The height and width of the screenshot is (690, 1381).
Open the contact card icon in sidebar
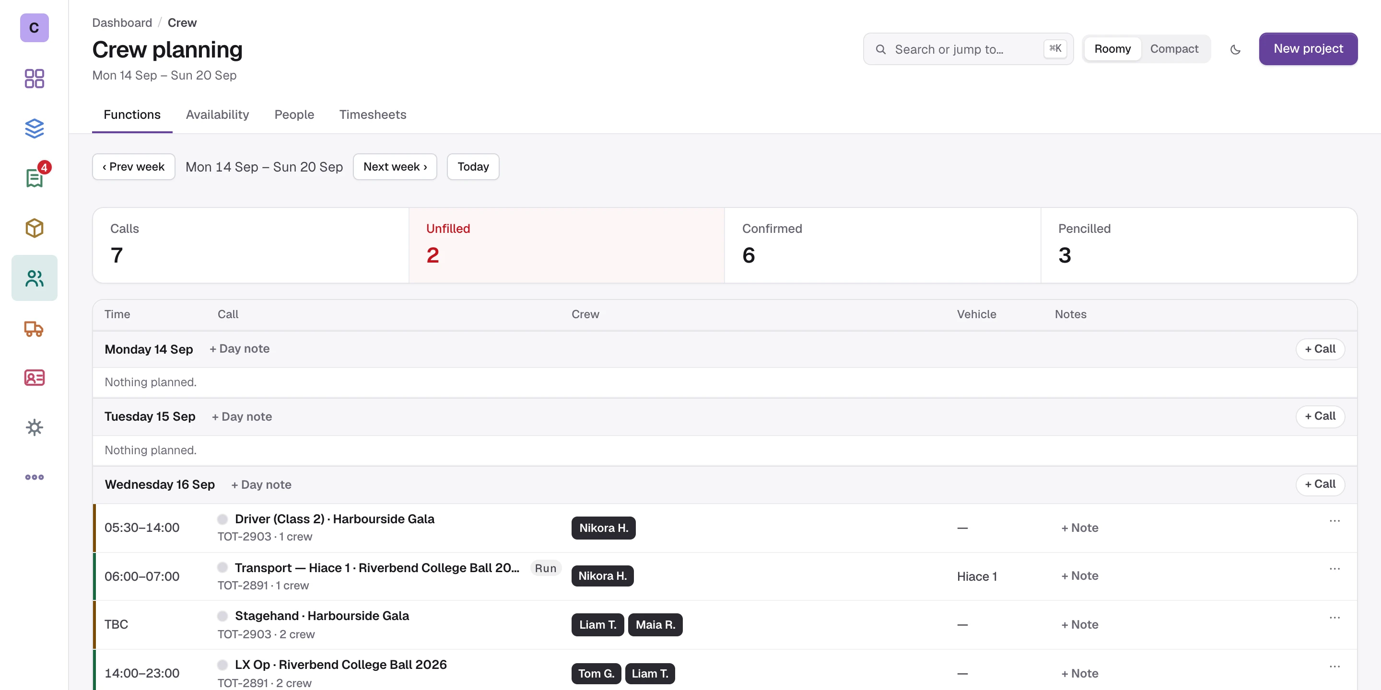(x=35, y=378)
